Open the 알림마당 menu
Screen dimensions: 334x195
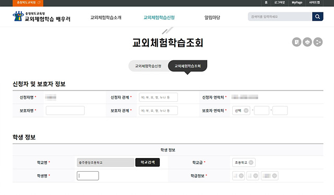(212, 18)
